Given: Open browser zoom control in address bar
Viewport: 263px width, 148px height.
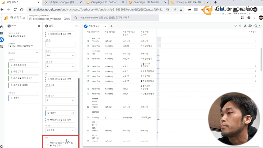Looking at the screenshot, I should (x=168, y=10).
